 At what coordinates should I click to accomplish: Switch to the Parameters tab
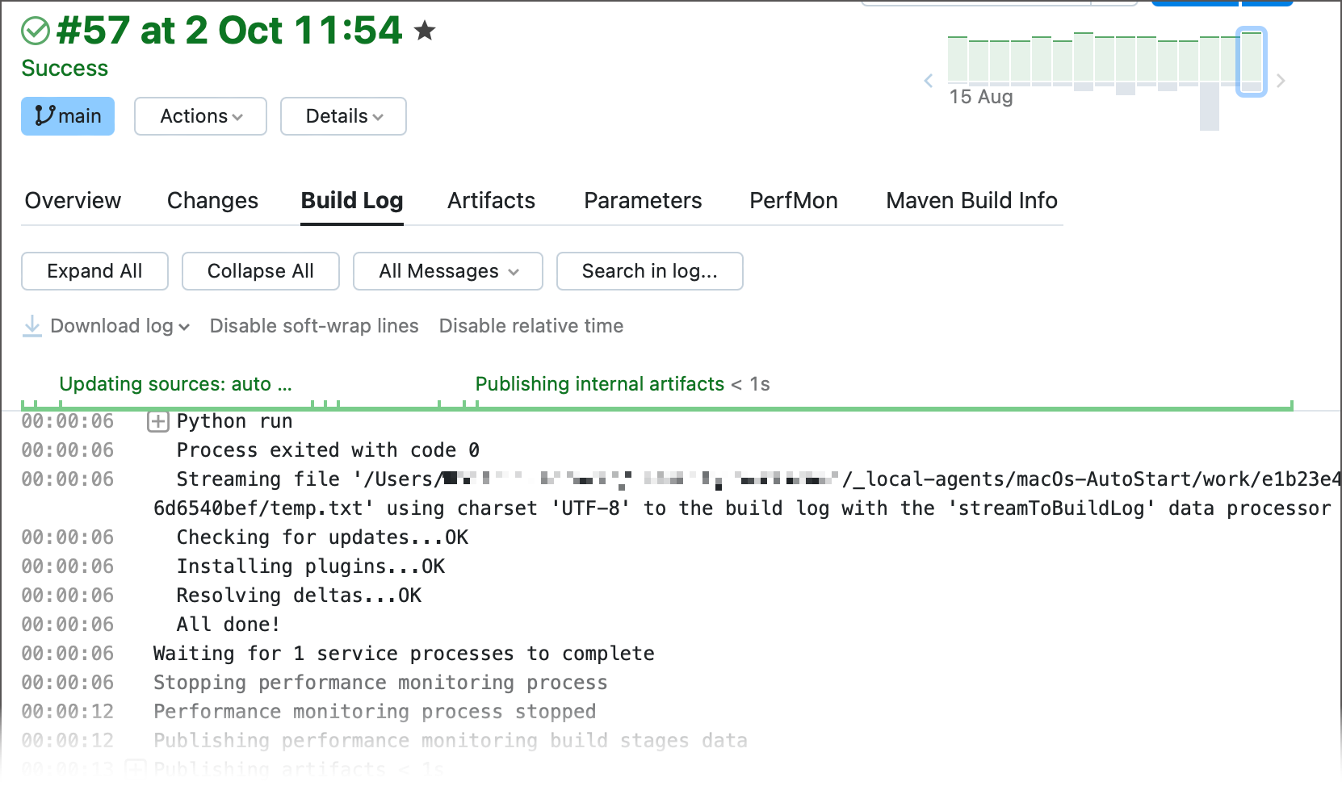[x=643, y=201]
